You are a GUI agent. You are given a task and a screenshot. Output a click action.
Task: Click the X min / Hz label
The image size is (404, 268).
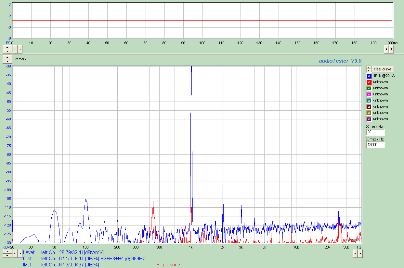[x=374, y=127]
